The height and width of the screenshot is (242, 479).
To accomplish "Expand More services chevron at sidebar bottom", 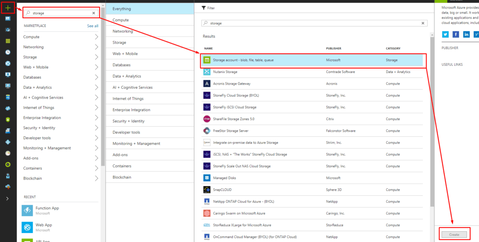I will tap(7, 199).
